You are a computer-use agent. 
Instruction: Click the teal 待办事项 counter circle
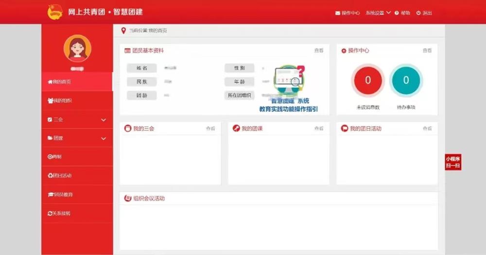pos(406,81)
